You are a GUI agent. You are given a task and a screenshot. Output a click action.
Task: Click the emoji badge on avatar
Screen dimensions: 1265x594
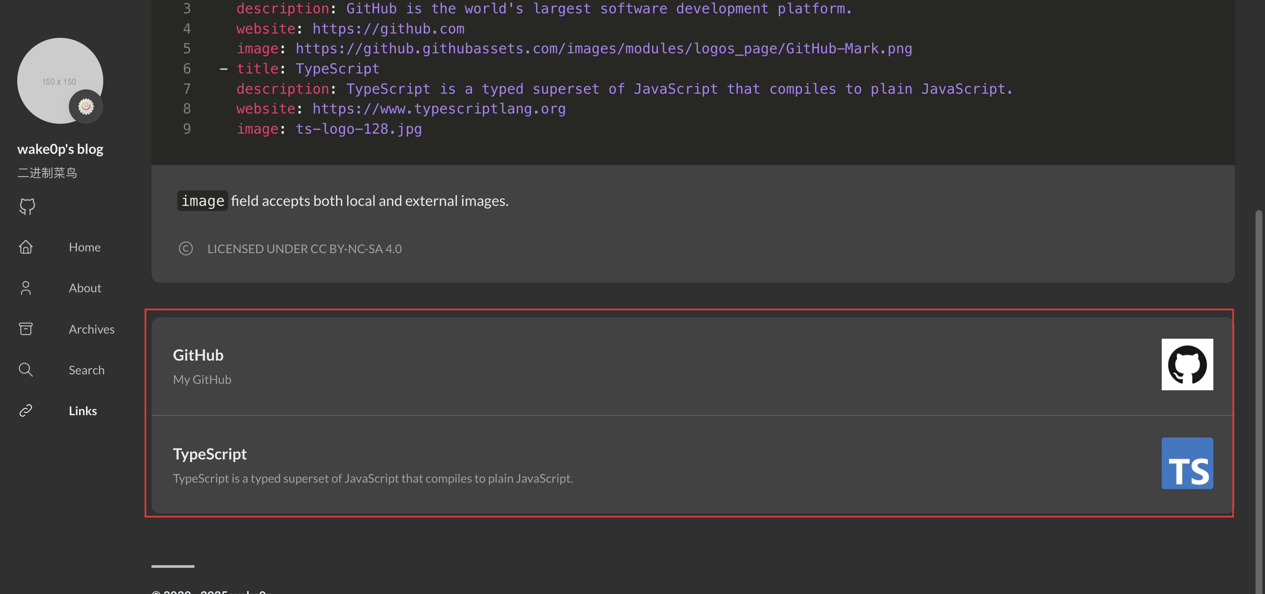point(86,107)
